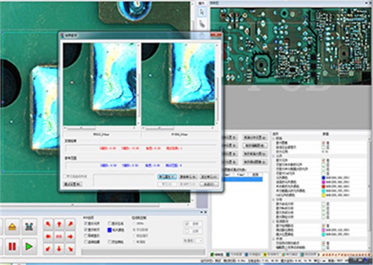Click the bottom-left button in the dialog
The height and width of the screenshot is (265, 373).
coord(73,184)
